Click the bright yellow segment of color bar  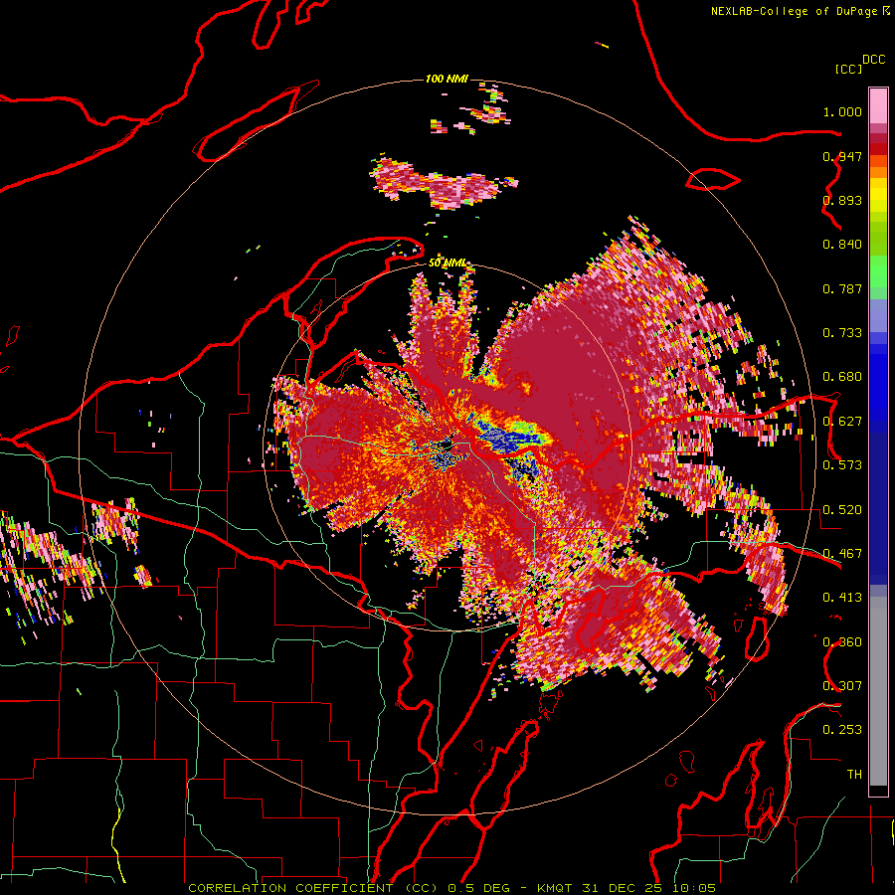(x=878, y=194)
